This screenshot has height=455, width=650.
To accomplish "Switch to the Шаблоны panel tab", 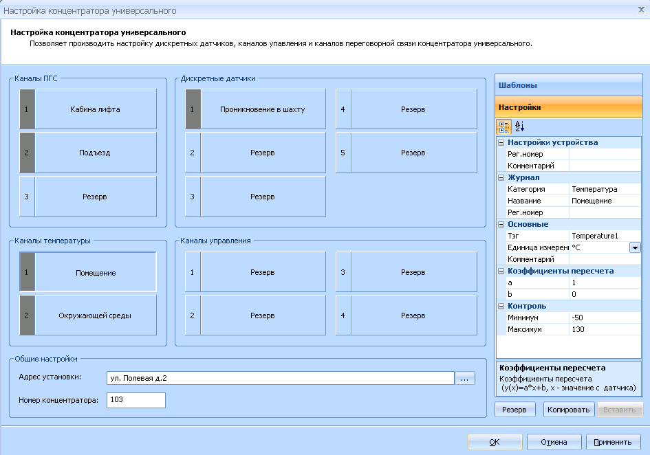I will click(568, 85).
